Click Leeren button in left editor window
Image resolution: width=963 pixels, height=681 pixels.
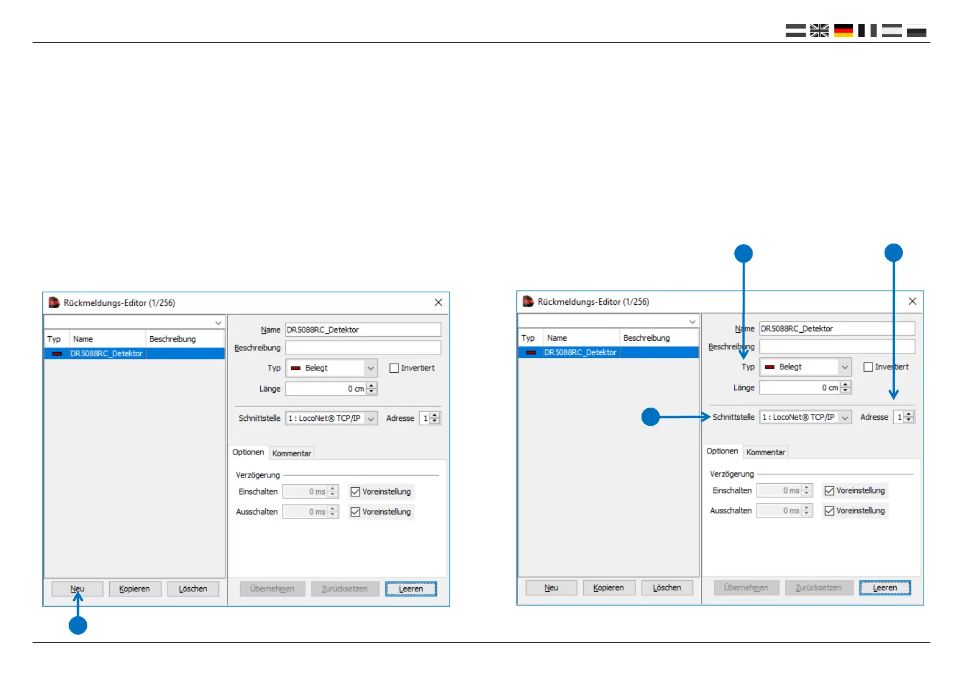pyautogui.click(x=411, y=589)
